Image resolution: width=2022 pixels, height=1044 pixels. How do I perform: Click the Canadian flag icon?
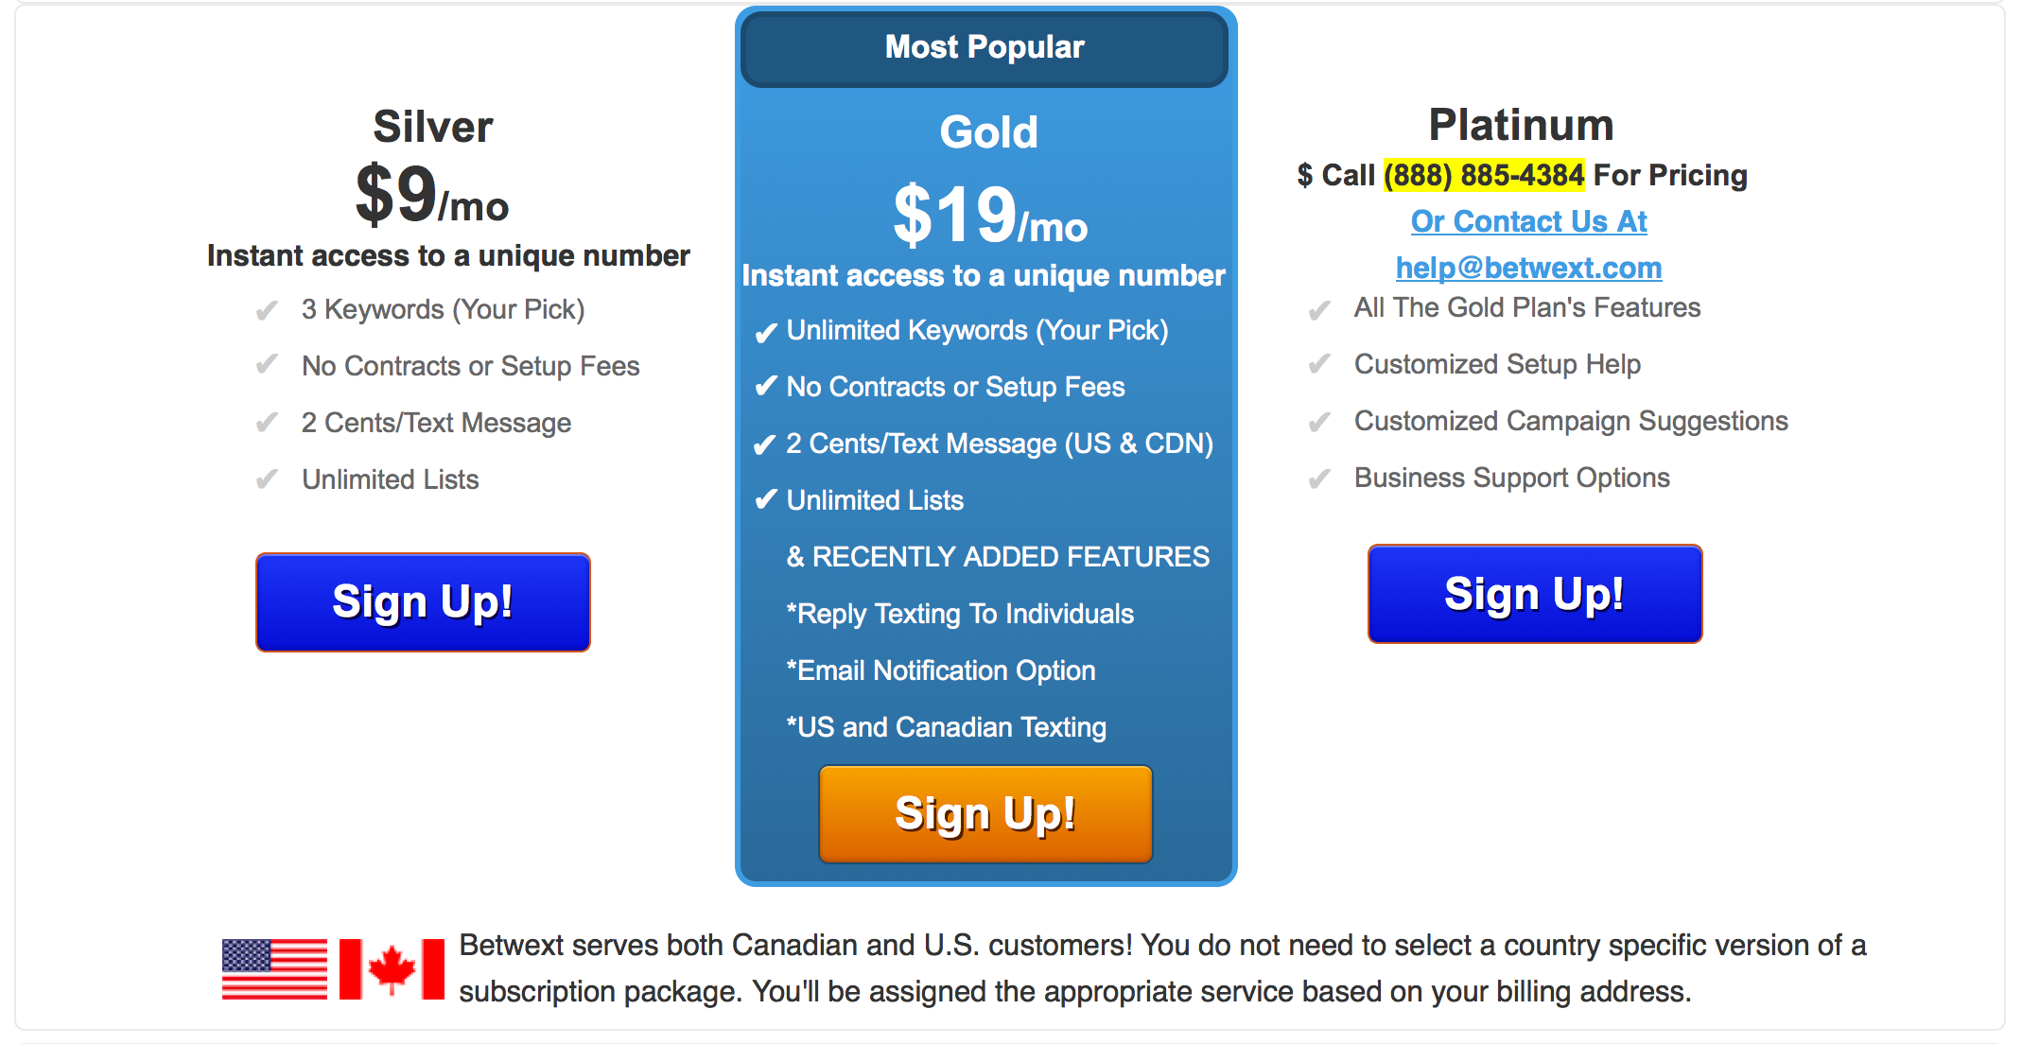pos(392,968)
